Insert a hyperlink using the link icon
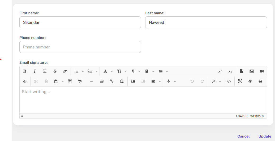The image size is (275, 141). (112, 81)
